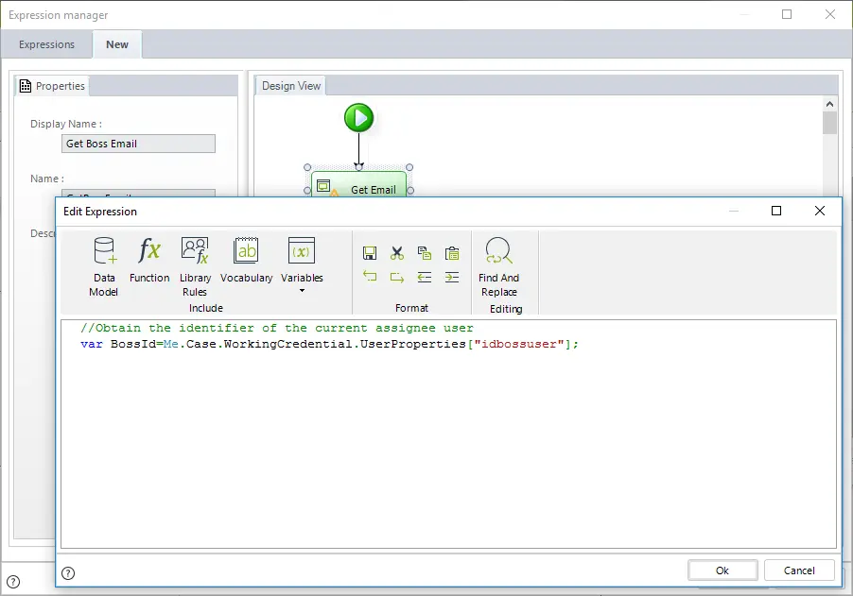The height and width of the screenshot is (596, 853).
Task: Click the Redo arrow icon
Action: [397, 277]
